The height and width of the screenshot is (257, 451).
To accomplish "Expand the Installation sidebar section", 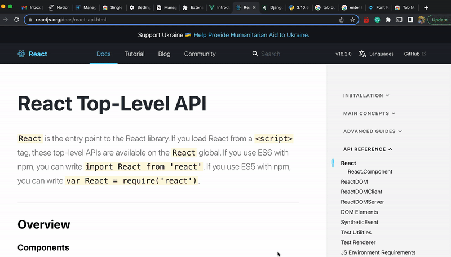I will tap(366, 95).
